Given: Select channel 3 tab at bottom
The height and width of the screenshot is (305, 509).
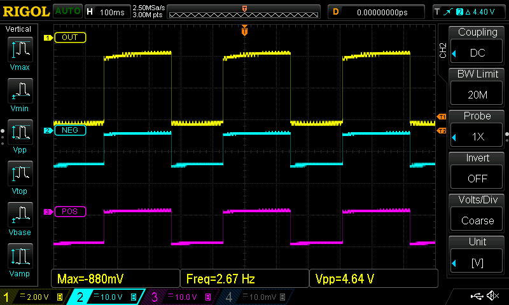Looking at the screenshot, I should click(x=179, y=297).
